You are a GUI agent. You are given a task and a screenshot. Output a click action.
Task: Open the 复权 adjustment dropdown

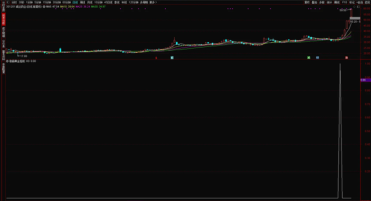point(306,2)
